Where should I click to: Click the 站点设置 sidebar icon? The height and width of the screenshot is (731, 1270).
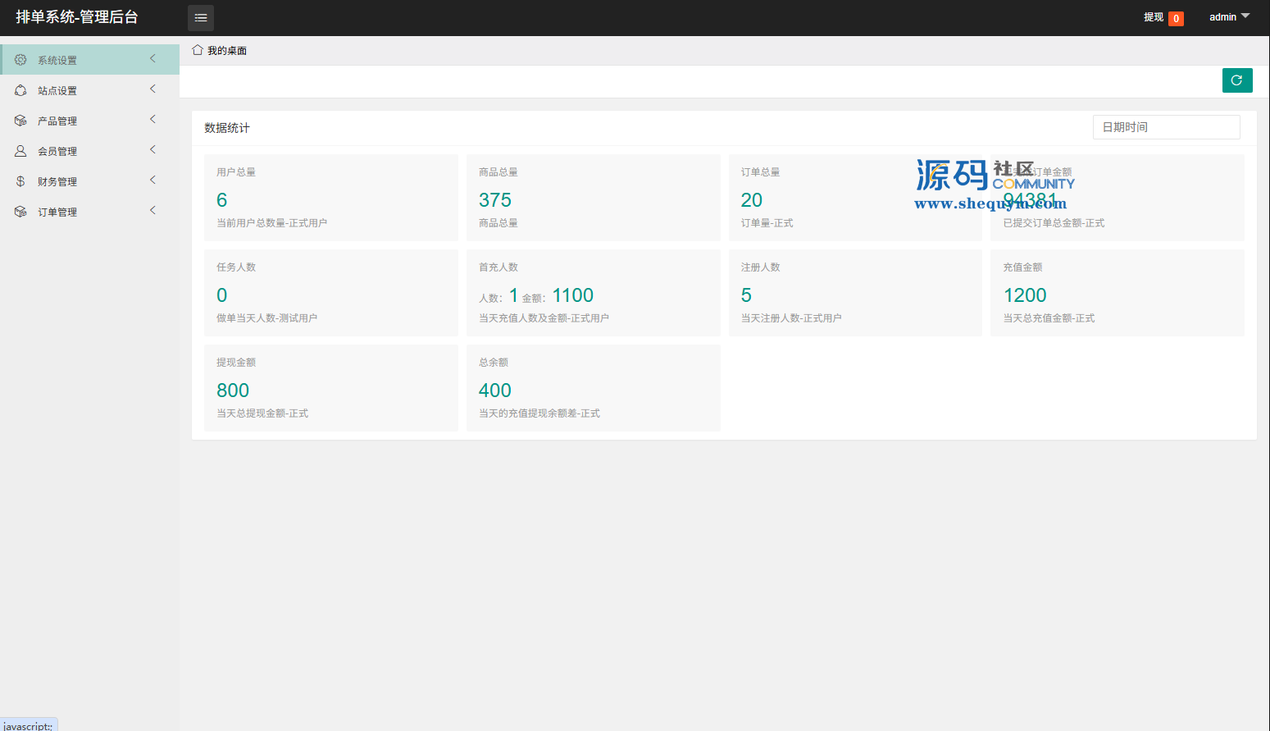coord(20,90)
